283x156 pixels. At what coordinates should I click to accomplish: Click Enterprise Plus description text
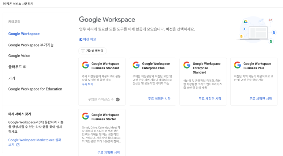tap(152, 80)
